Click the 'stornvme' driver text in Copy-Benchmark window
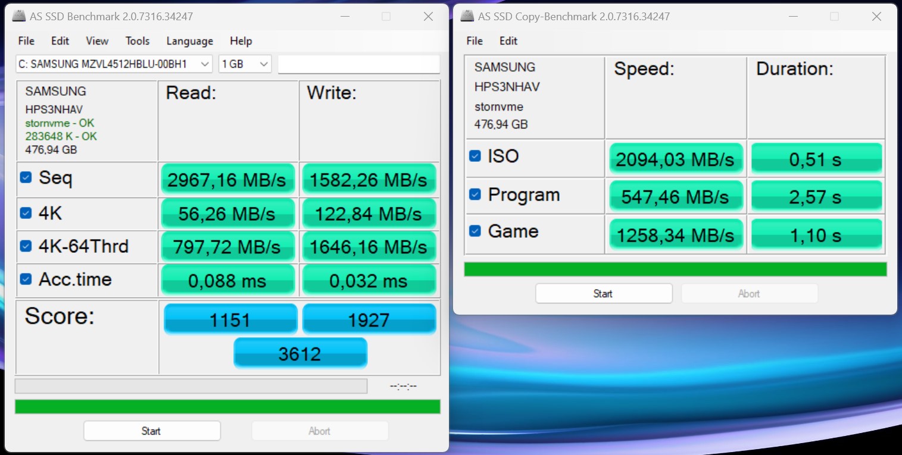This screenshot has height=455, width=902. (499, 107)
